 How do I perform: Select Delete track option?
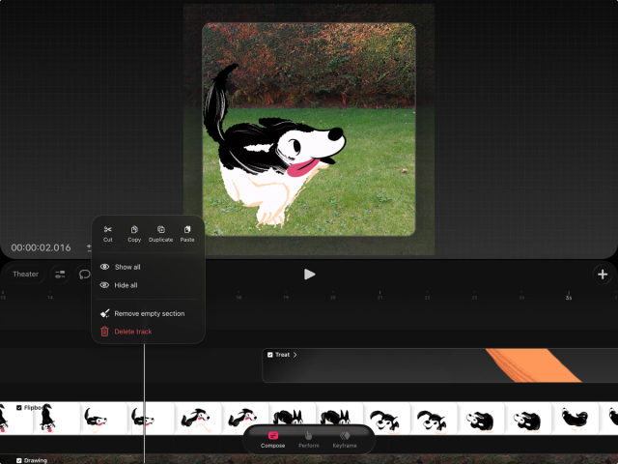point(126,332)
